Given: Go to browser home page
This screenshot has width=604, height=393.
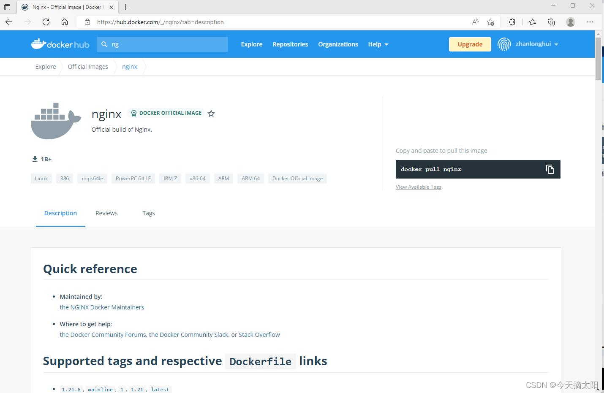Looking at the screenshot, I should [65, 22].
